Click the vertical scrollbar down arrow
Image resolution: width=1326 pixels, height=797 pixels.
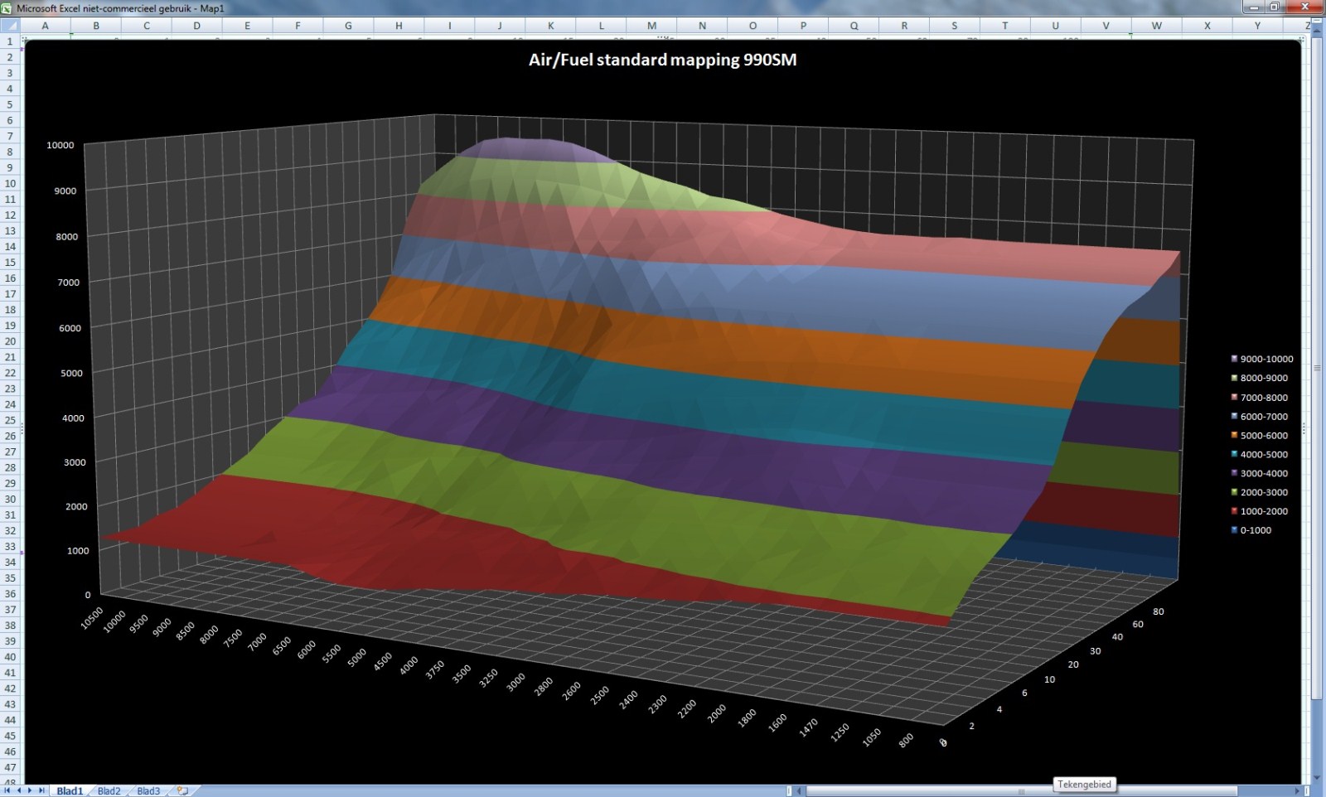point(1317,778)
